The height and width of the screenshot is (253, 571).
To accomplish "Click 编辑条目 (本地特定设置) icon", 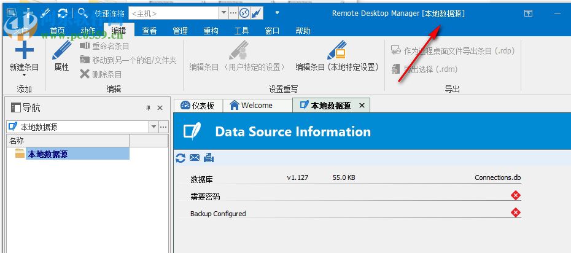I will tap(336, 50).
